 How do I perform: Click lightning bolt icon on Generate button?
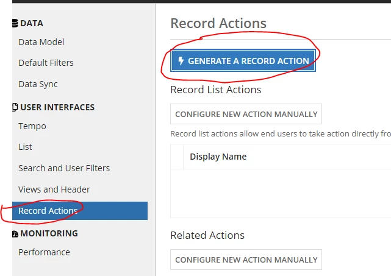pos(181,60)
